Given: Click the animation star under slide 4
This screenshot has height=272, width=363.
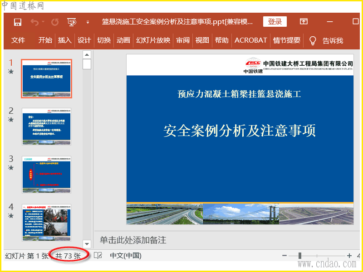Looking at the screenshot, I should click(x=10, y=216).
